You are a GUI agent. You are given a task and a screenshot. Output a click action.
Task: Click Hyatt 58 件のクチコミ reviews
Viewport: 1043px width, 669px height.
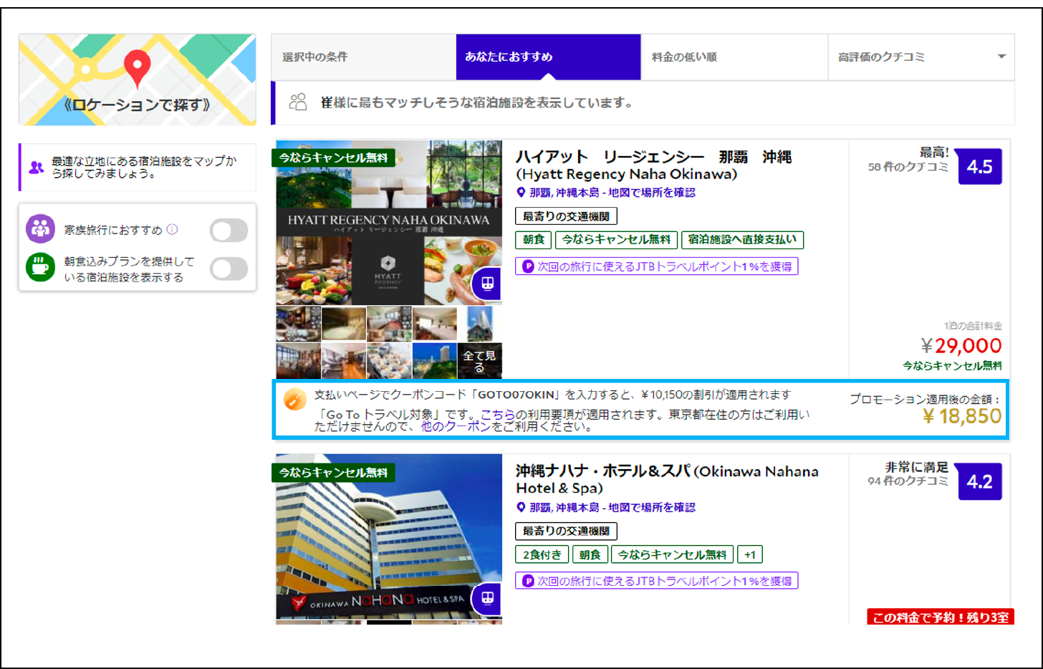pyautogui.click(x=908, y=167)
